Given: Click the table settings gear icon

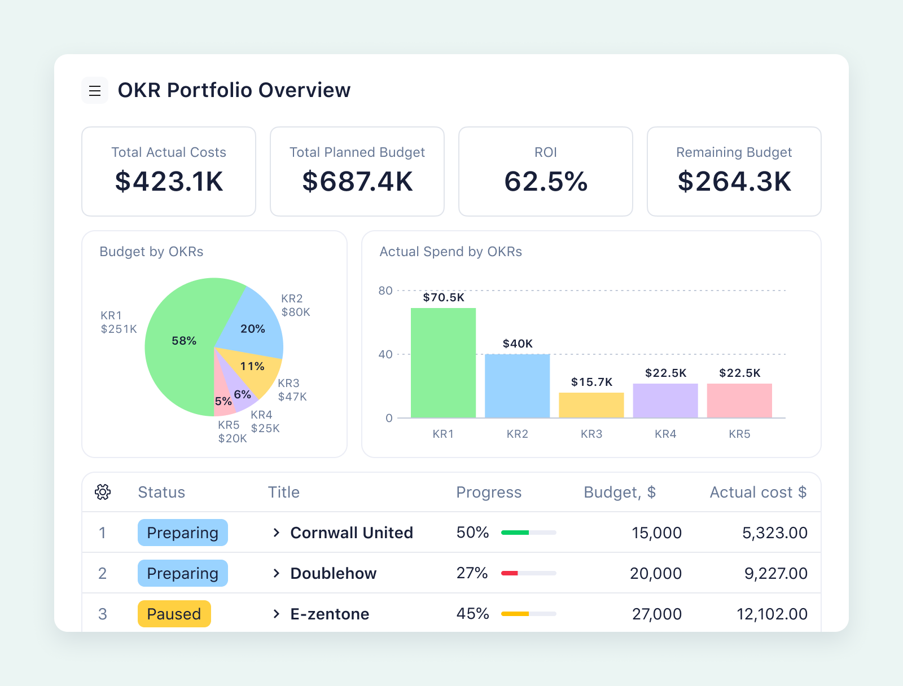Looking at the screenshot, I should tap(103, 492).
